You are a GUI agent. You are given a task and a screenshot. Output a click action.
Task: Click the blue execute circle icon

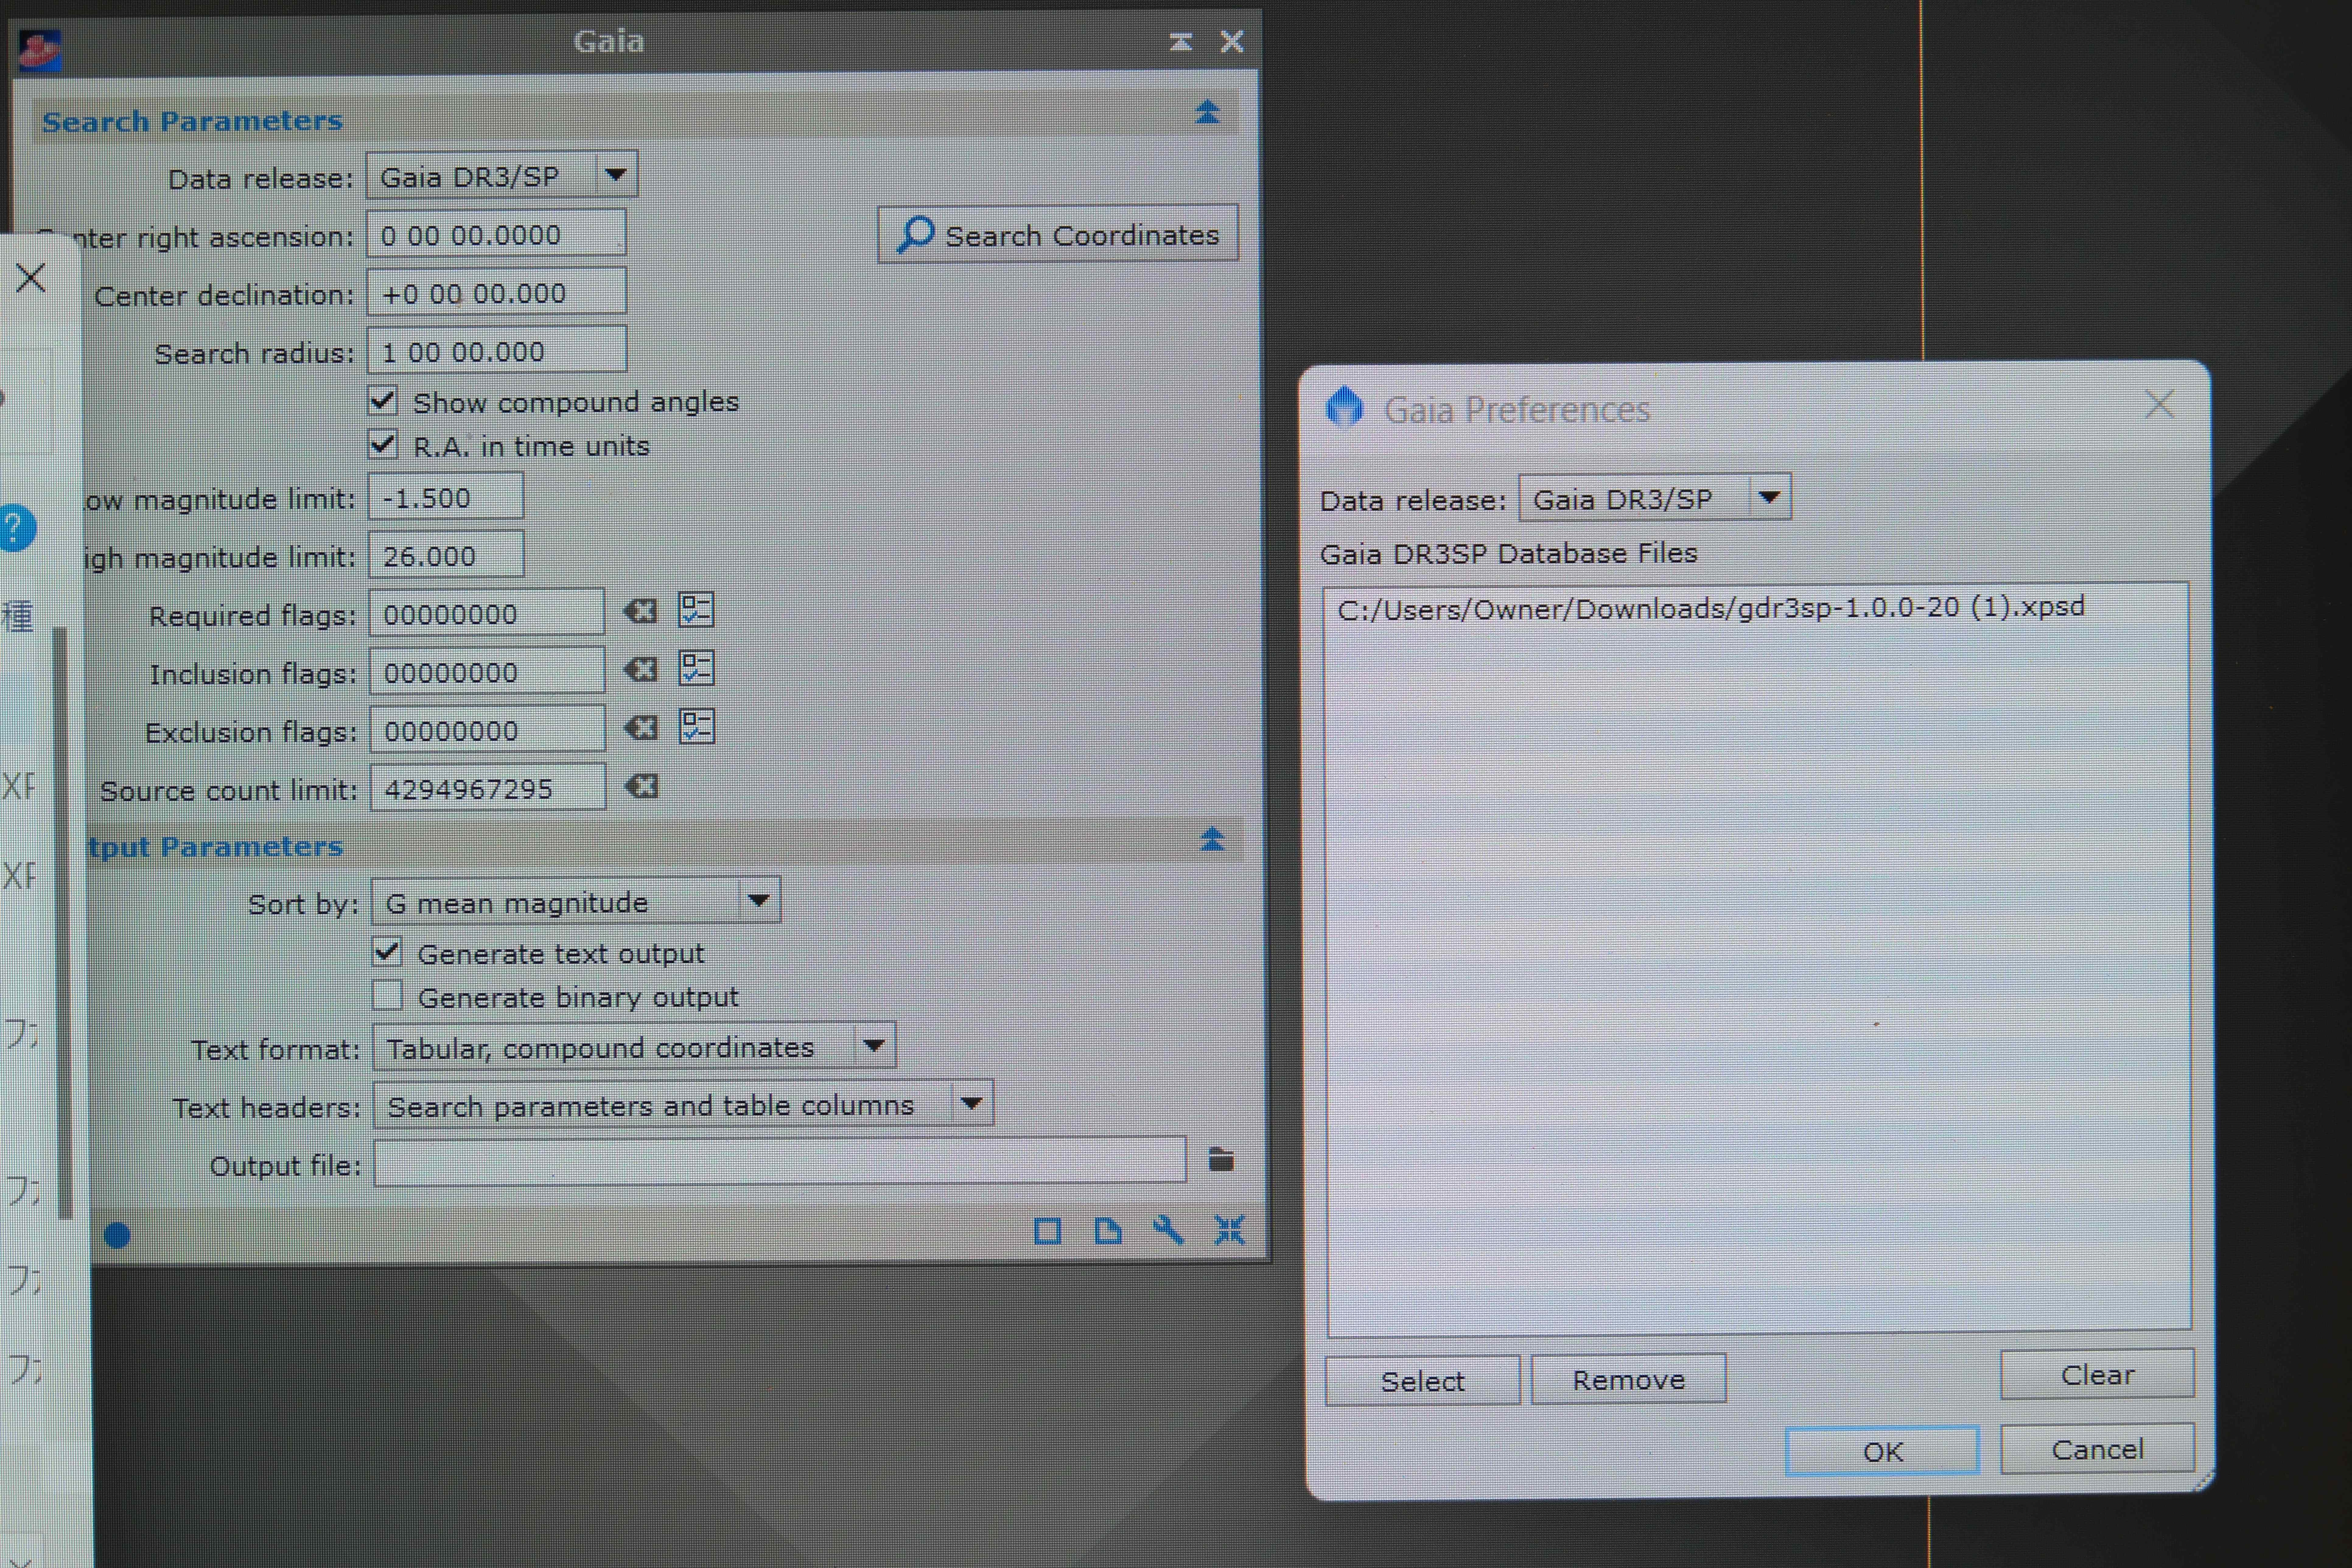pyautogui.click(x=117, y=1236)
